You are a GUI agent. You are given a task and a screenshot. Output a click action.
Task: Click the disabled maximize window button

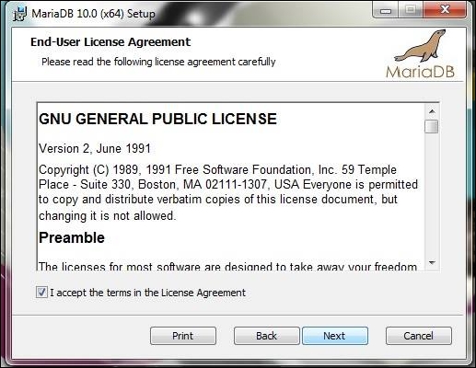[411, 10]
